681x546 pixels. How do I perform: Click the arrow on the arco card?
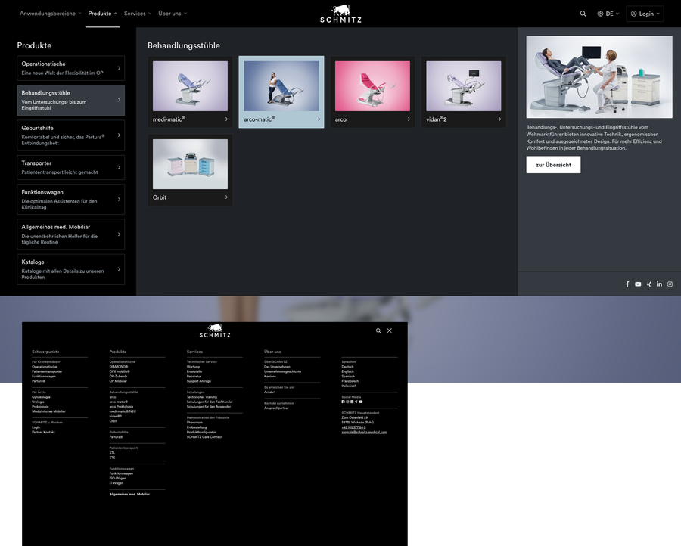[x=409, y=119]
